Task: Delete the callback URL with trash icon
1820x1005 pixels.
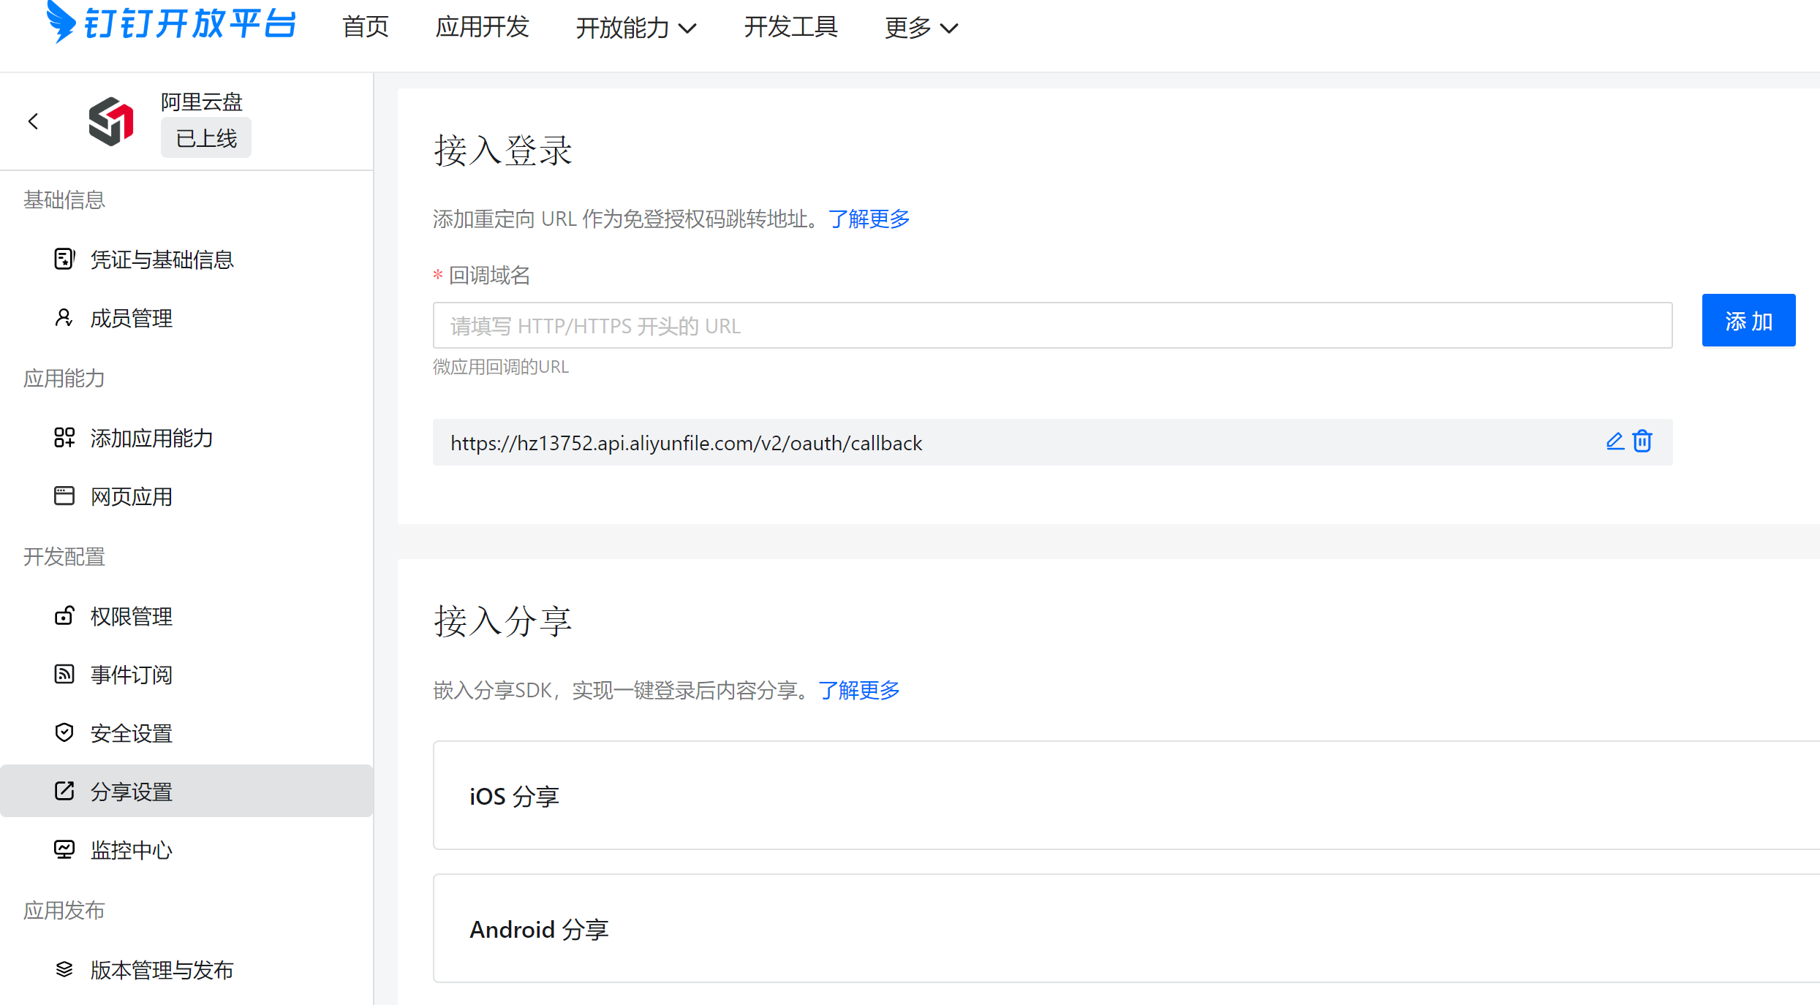Action: [x=1642, y=441]
